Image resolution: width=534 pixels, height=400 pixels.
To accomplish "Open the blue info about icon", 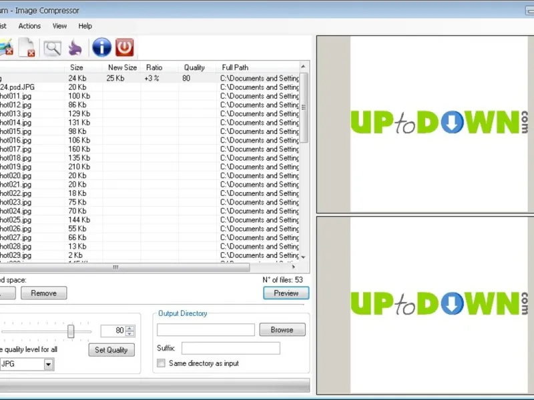I will pyautogui.click(x=101, y=47).
